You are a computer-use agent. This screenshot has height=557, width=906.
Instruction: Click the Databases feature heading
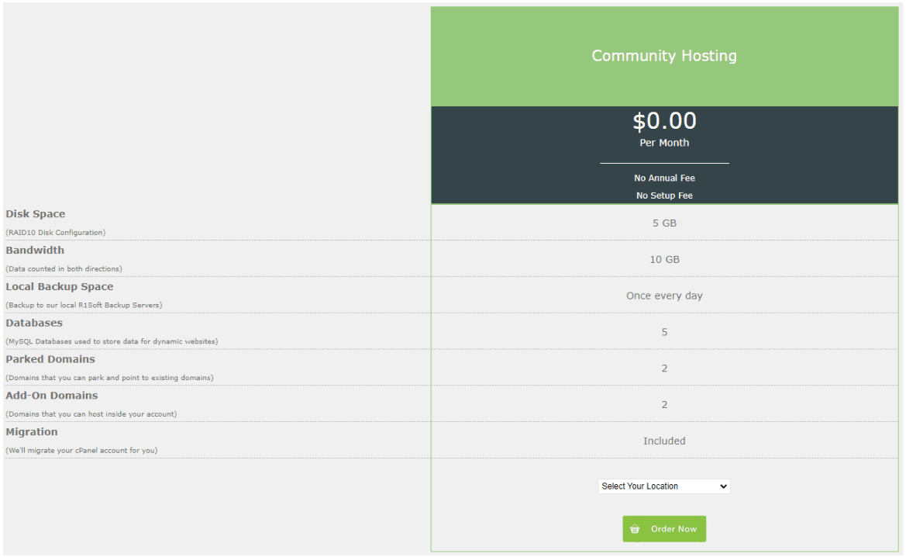[x=34, y=323]
